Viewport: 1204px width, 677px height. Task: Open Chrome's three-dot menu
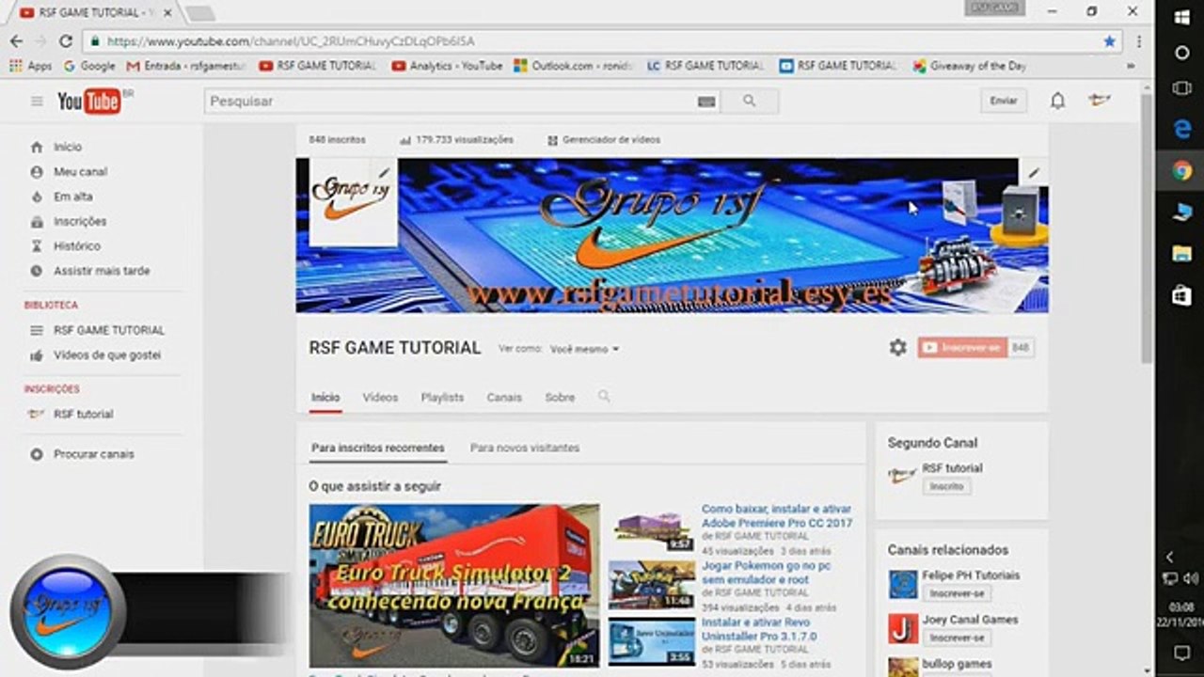click(x=1139, y=41)
